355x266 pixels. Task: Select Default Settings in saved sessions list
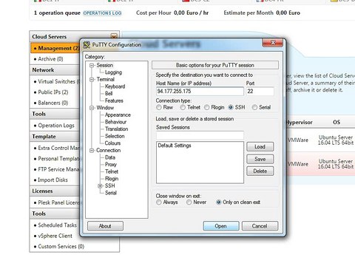(x=175, y=146)
